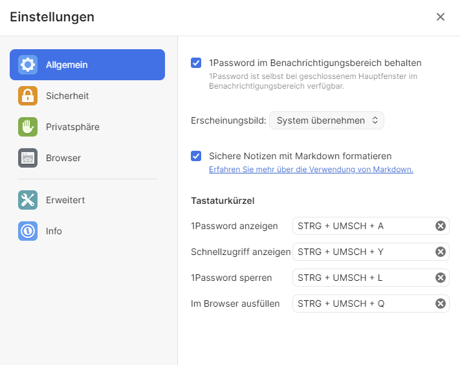Remove the '1Password sperren' shortcut

click(441, 278)
